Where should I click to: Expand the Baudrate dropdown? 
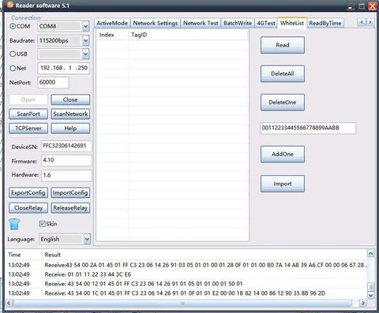[86, 40]
